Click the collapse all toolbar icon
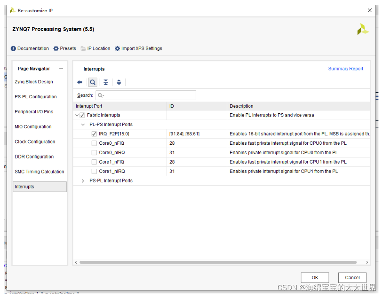The height and width of the screenshot is (295, 382). tap(106, 83)
